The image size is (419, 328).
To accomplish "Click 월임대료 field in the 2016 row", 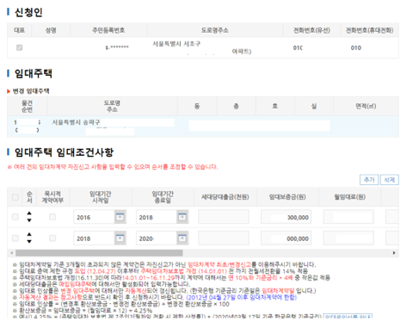I will pyautogui.click(x=348, y=217).
